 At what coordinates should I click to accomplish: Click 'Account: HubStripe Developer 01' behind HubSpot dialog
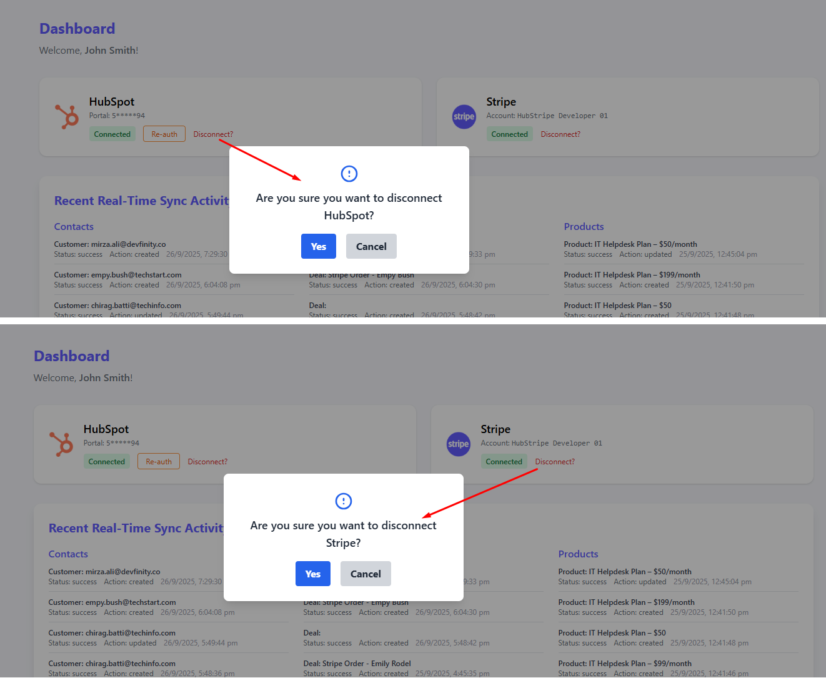coord(547,116)
